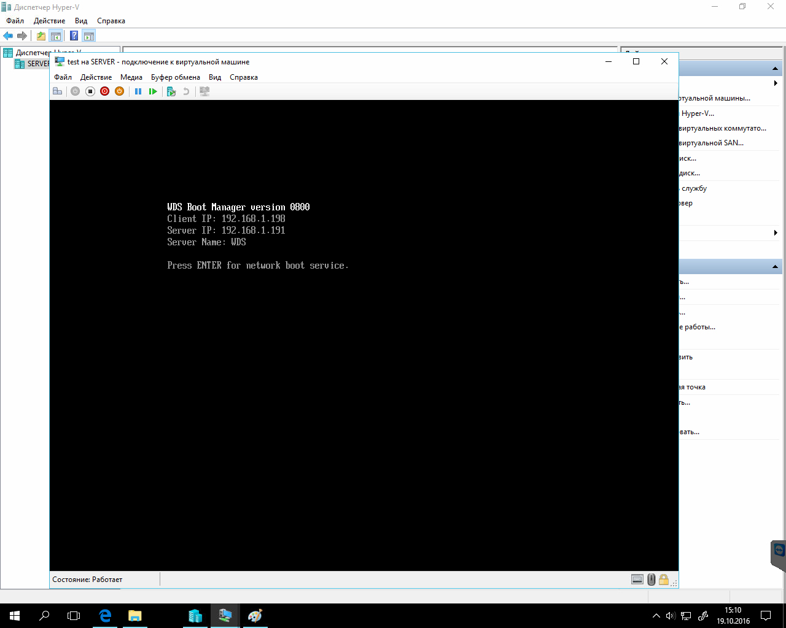Click the enhanced session icon in VM toolbar
Viewport: 786px width, 628px height.
click(204, 91)
